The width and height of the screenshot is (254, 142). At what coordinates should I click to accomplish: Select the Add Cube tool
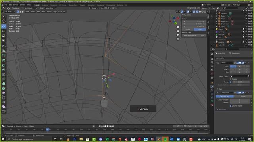click(x=4, y=56)
